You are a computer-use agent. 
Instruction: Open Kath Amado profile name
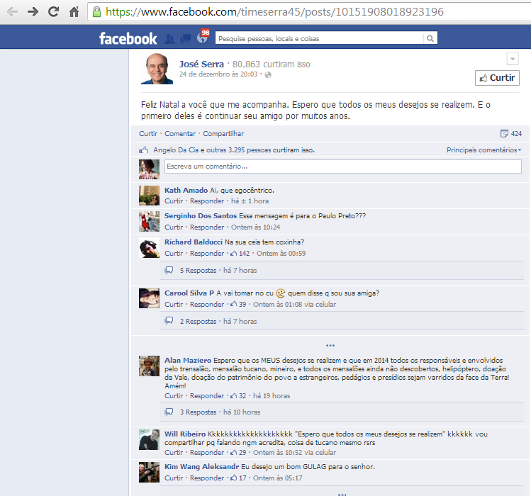(186, 191)
